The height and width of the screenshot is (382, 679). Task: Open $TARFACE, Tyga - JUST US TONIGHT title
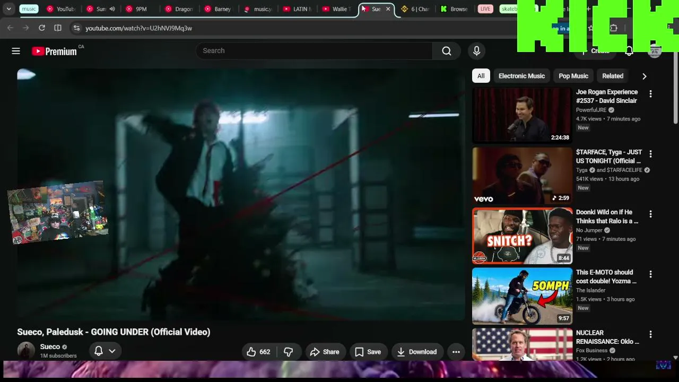coord(609,157)
